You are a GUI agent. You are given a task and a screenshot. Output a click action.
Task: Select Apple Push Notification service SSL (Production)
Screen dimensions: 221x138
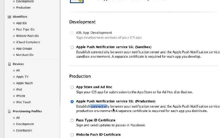(72, 102)
